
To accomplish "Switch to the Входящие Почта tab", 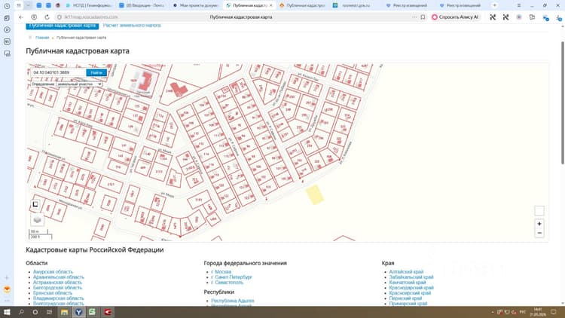I will click(142, 5).
